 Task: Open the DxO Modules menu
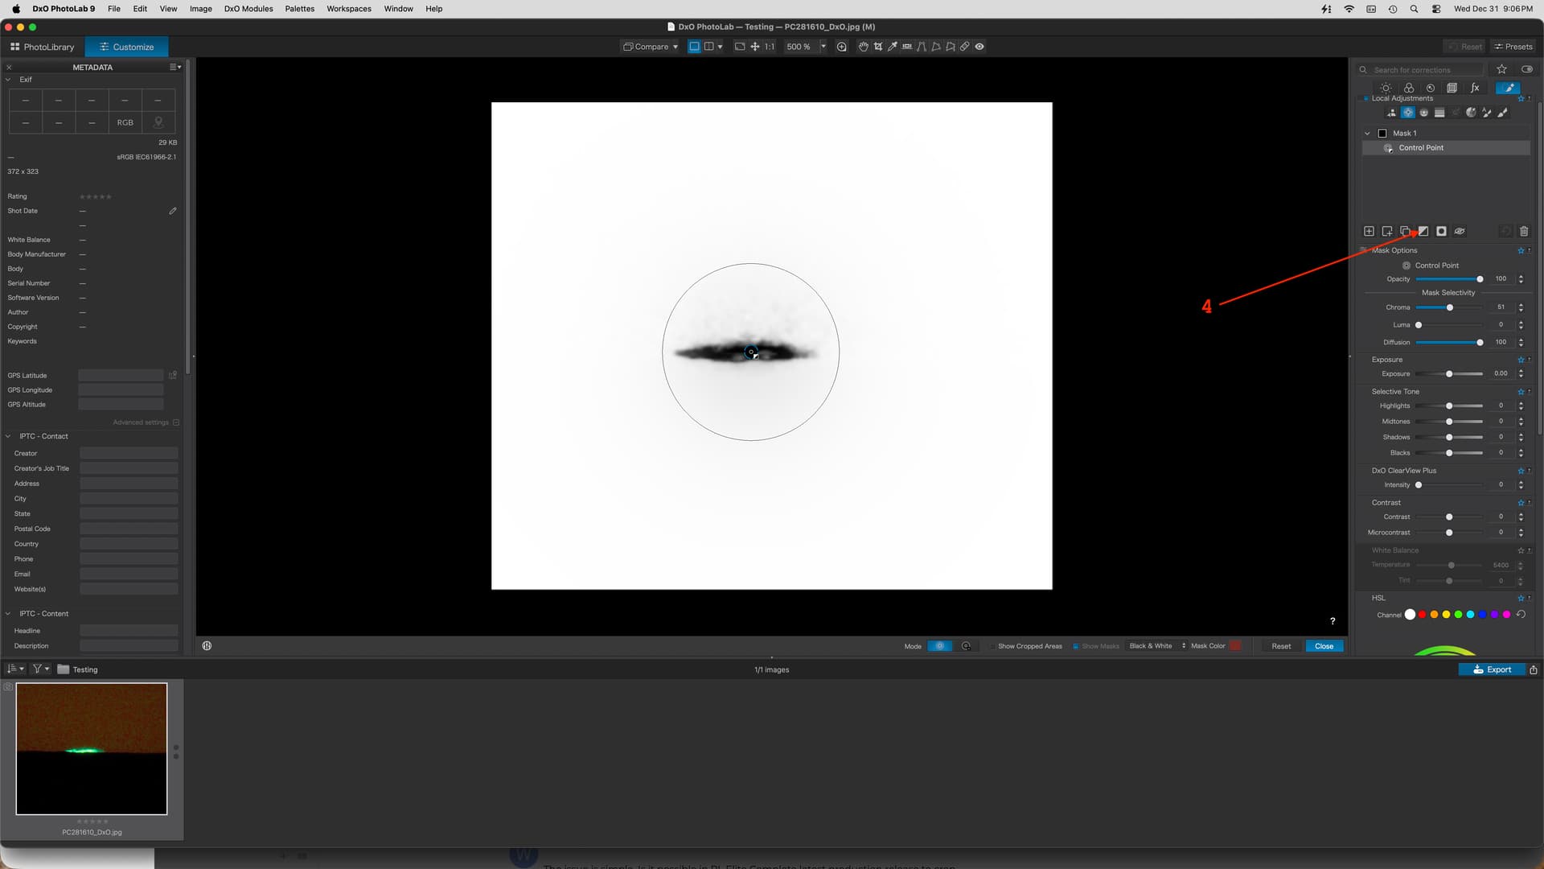click(x=248, y=9)
